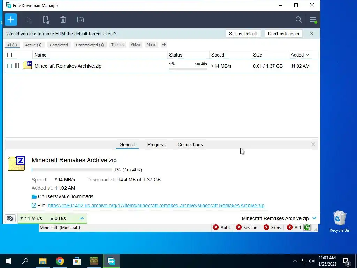
Task: Click the Session status icon in Minecraft window
Action: point(238,227)
